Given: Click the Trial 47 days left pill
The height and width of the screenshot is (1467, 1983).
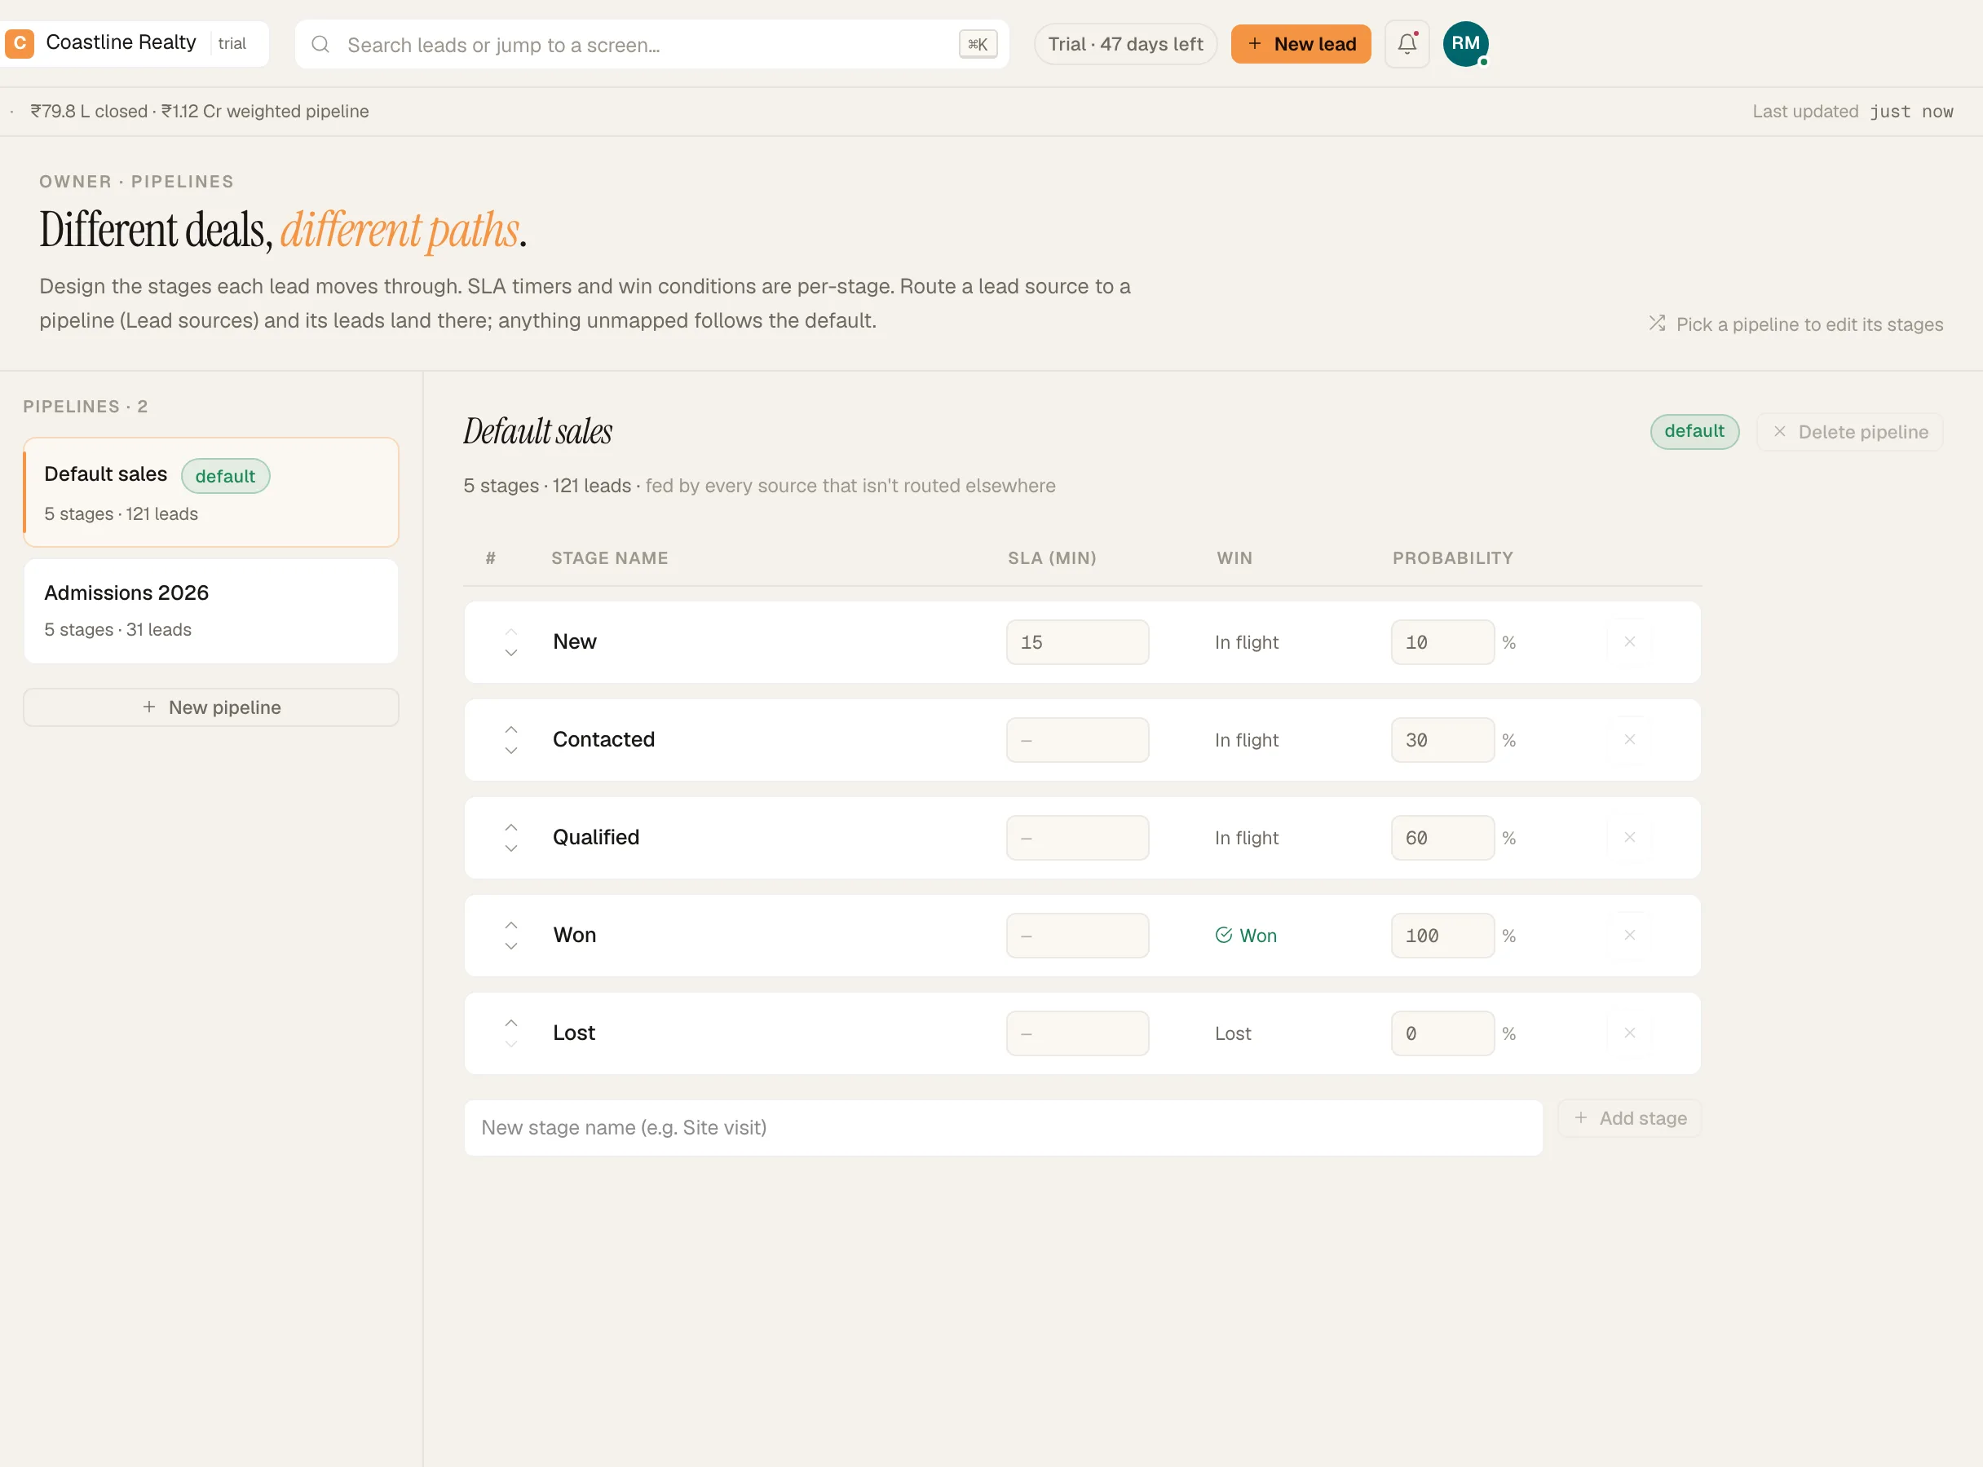Looking at the screenshot, I should click(x=1124, y=43).
